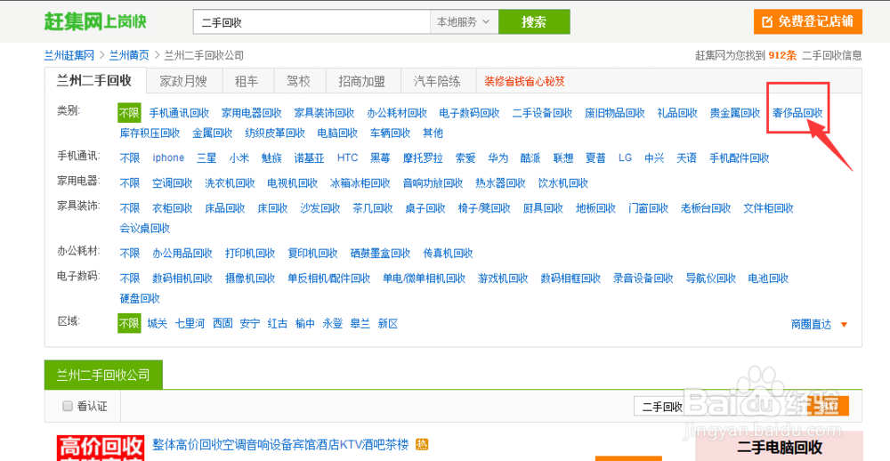The image size is (890, 461).
Task: Filter region by 安宁
Action: [250, 324]
